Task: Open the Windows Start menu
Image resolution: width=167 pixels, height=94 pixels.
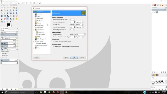Action: point(2,92)
